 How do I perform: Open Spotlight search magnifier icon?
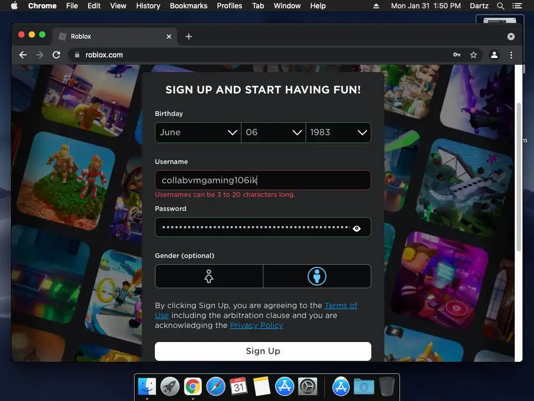coord(500,6)
